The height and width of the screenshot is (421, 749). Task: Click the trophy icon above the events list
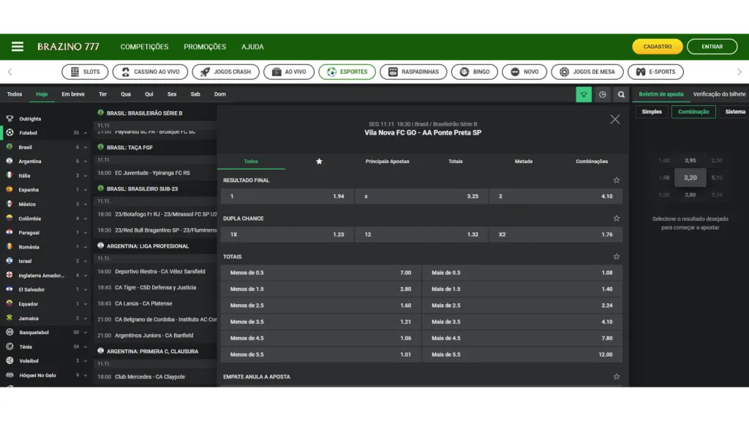pos(583,95)
